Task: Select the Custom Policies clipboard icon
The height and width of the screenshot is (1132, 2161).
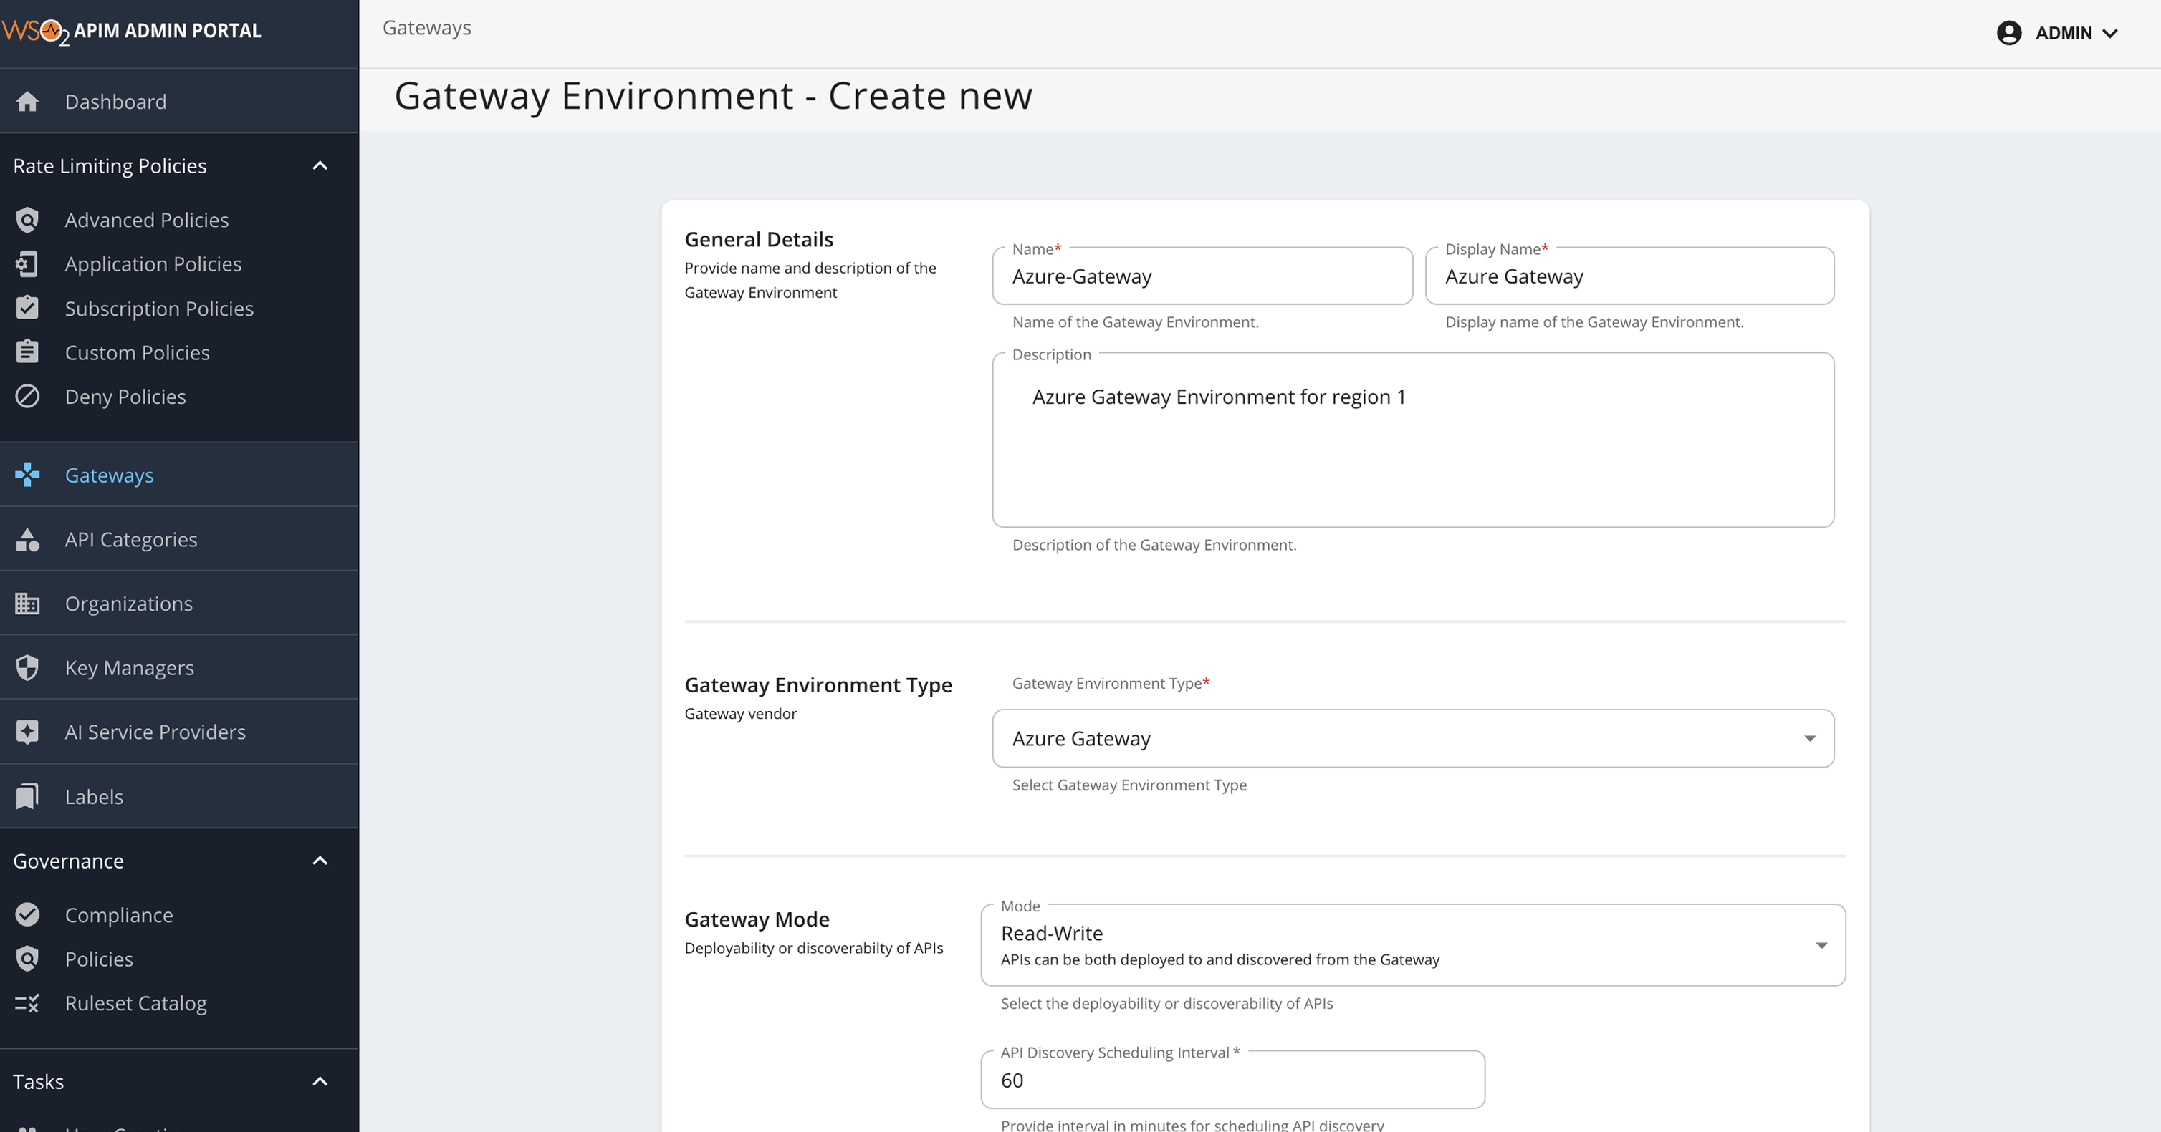Action: click(x=28, y=352)
